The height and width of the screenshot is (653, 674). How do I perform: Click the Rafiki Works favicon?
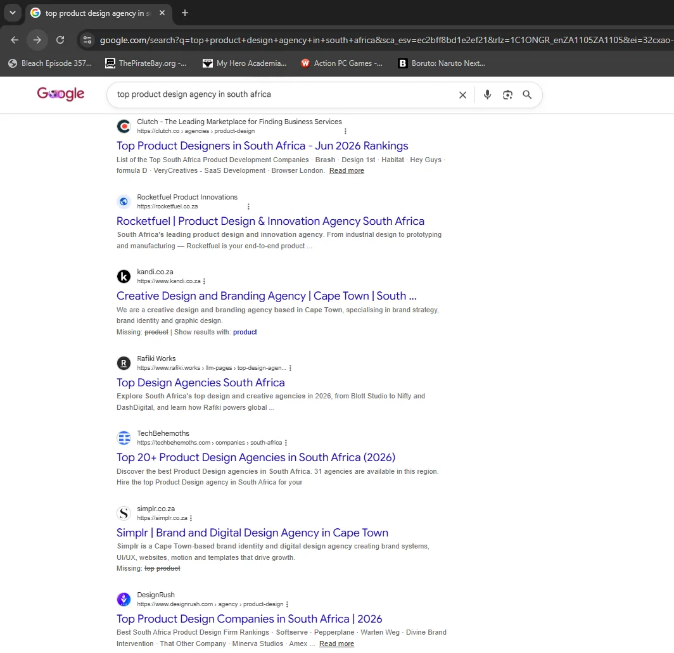(124, 364)
